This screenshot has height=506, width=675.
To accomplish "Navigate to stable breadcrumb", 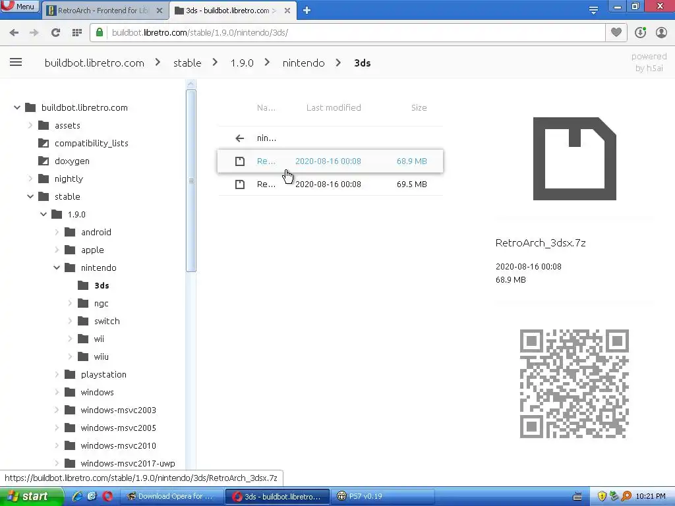I will pyautogui.click(x=187, y=63).
